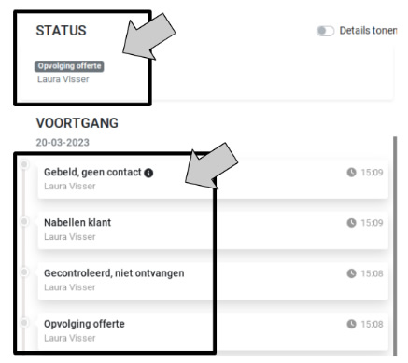Open the Nabellen klant entry
408x363 pixels.
213,230
